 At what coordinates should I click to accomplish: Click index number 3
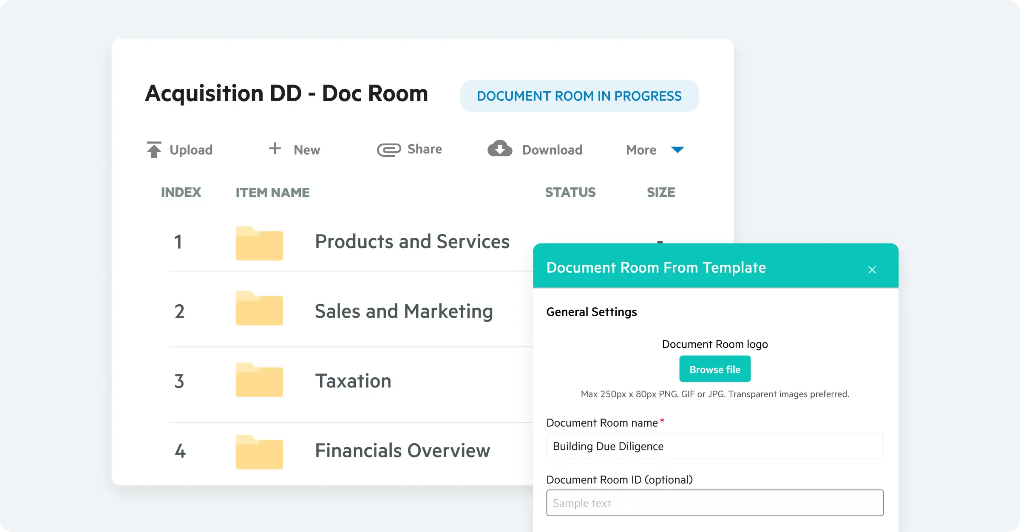click(179, 381)
